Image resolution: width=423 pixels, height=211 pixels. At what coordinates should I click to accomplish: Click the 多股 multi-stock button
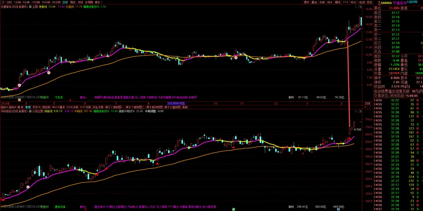tap(322, 2)
